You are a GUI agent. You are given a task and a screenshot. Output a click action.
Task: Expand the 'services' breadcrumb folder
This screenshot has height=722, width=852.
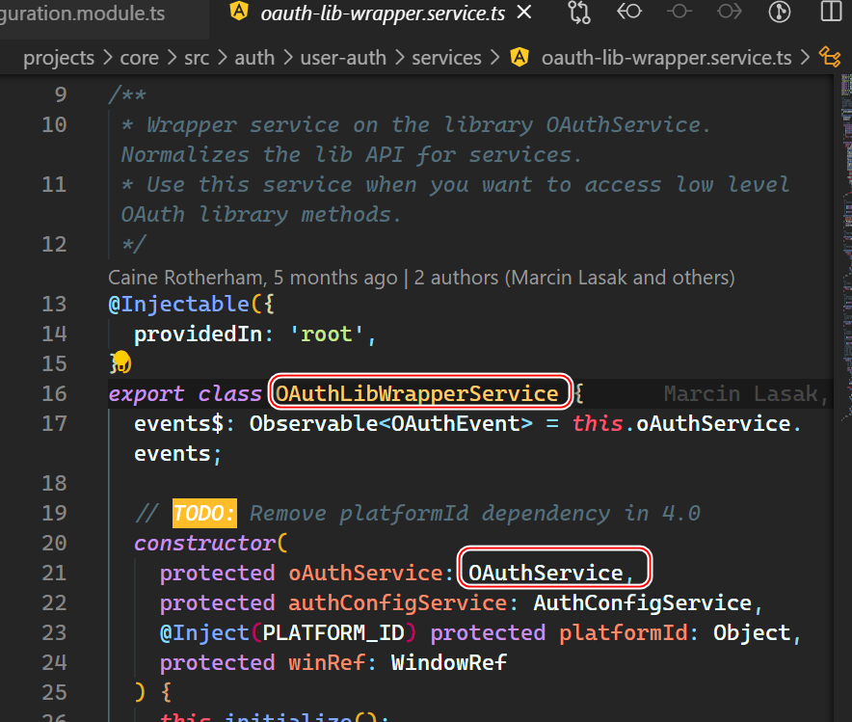point(446,58)
